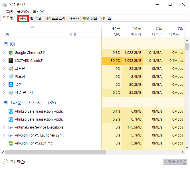Click the 간단히(D) label
190x169 pixels.
coord(17,162)
